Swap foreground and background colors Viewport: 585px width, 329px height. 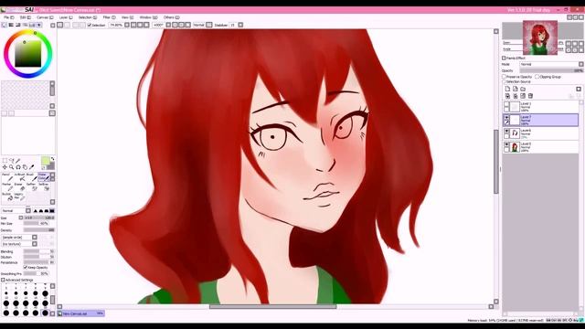point(52,159)
